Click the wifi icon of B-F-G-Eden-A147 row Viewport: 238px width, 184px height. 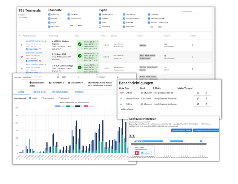point(22,57)
